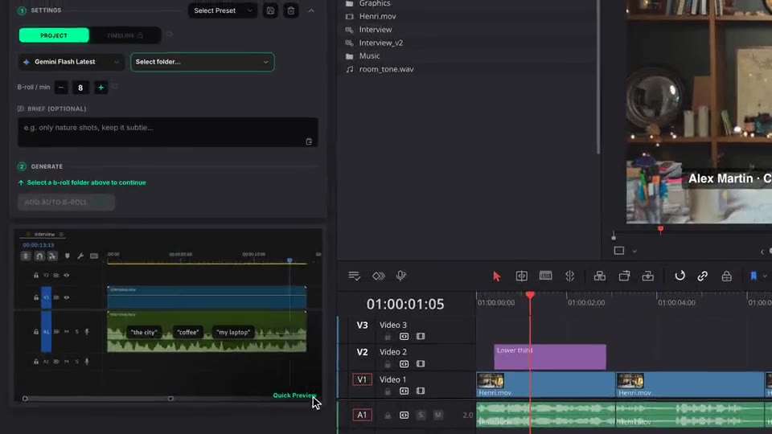
Task: Lock the Video 2 track
Action: coord(388,364)
